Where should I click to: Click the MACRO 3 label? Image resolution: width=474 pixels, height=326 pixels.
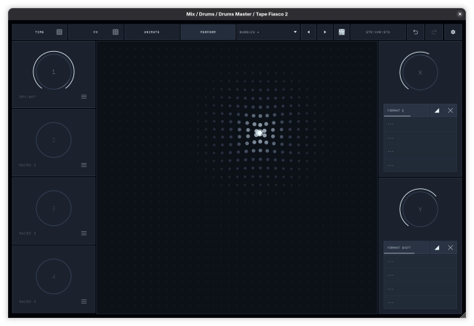pyautogui.click(x=27, y=233)
